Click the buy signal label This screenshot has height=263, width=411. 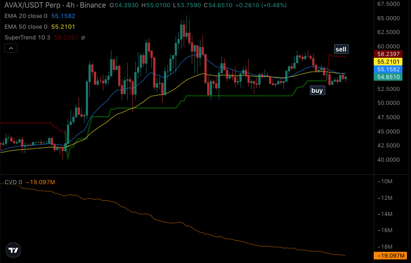point(317,91)
